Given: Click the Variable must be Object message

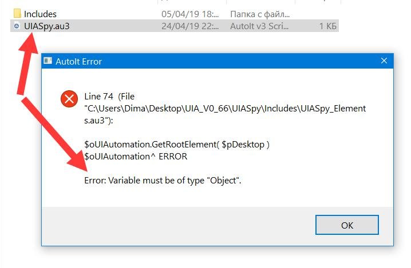Looking at the screenshot, I should tap(163, 181).
